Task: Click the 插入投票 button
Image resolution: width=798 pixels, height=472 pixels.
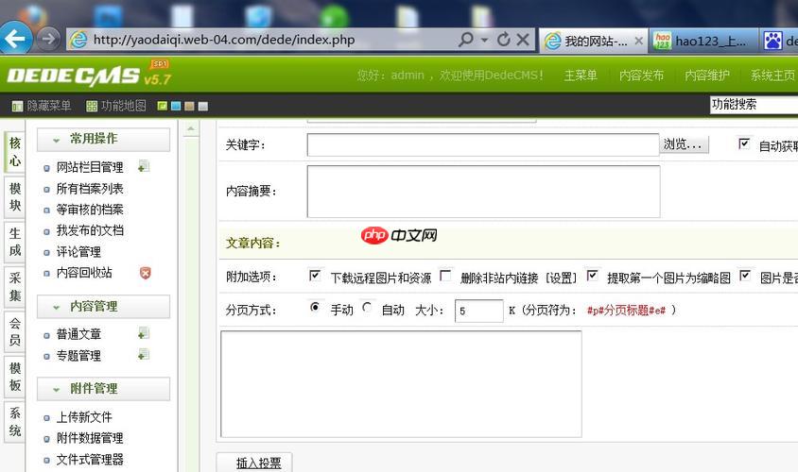Action: [x=254, y=463]
